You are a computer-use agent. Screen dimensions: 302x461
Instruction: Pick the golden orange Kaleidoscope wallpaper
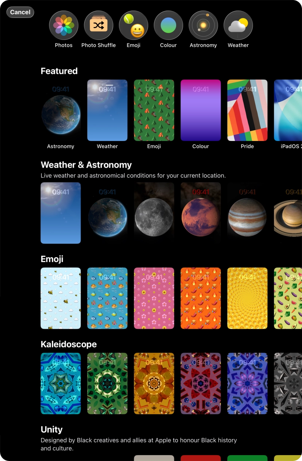pos(154,384)
